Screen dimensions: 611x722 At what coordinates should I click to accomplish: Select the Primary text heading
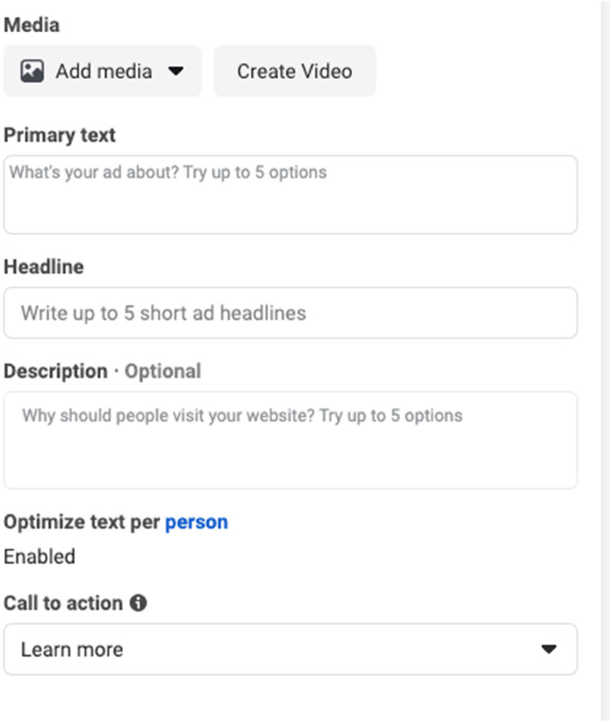[x=59, y=135]
